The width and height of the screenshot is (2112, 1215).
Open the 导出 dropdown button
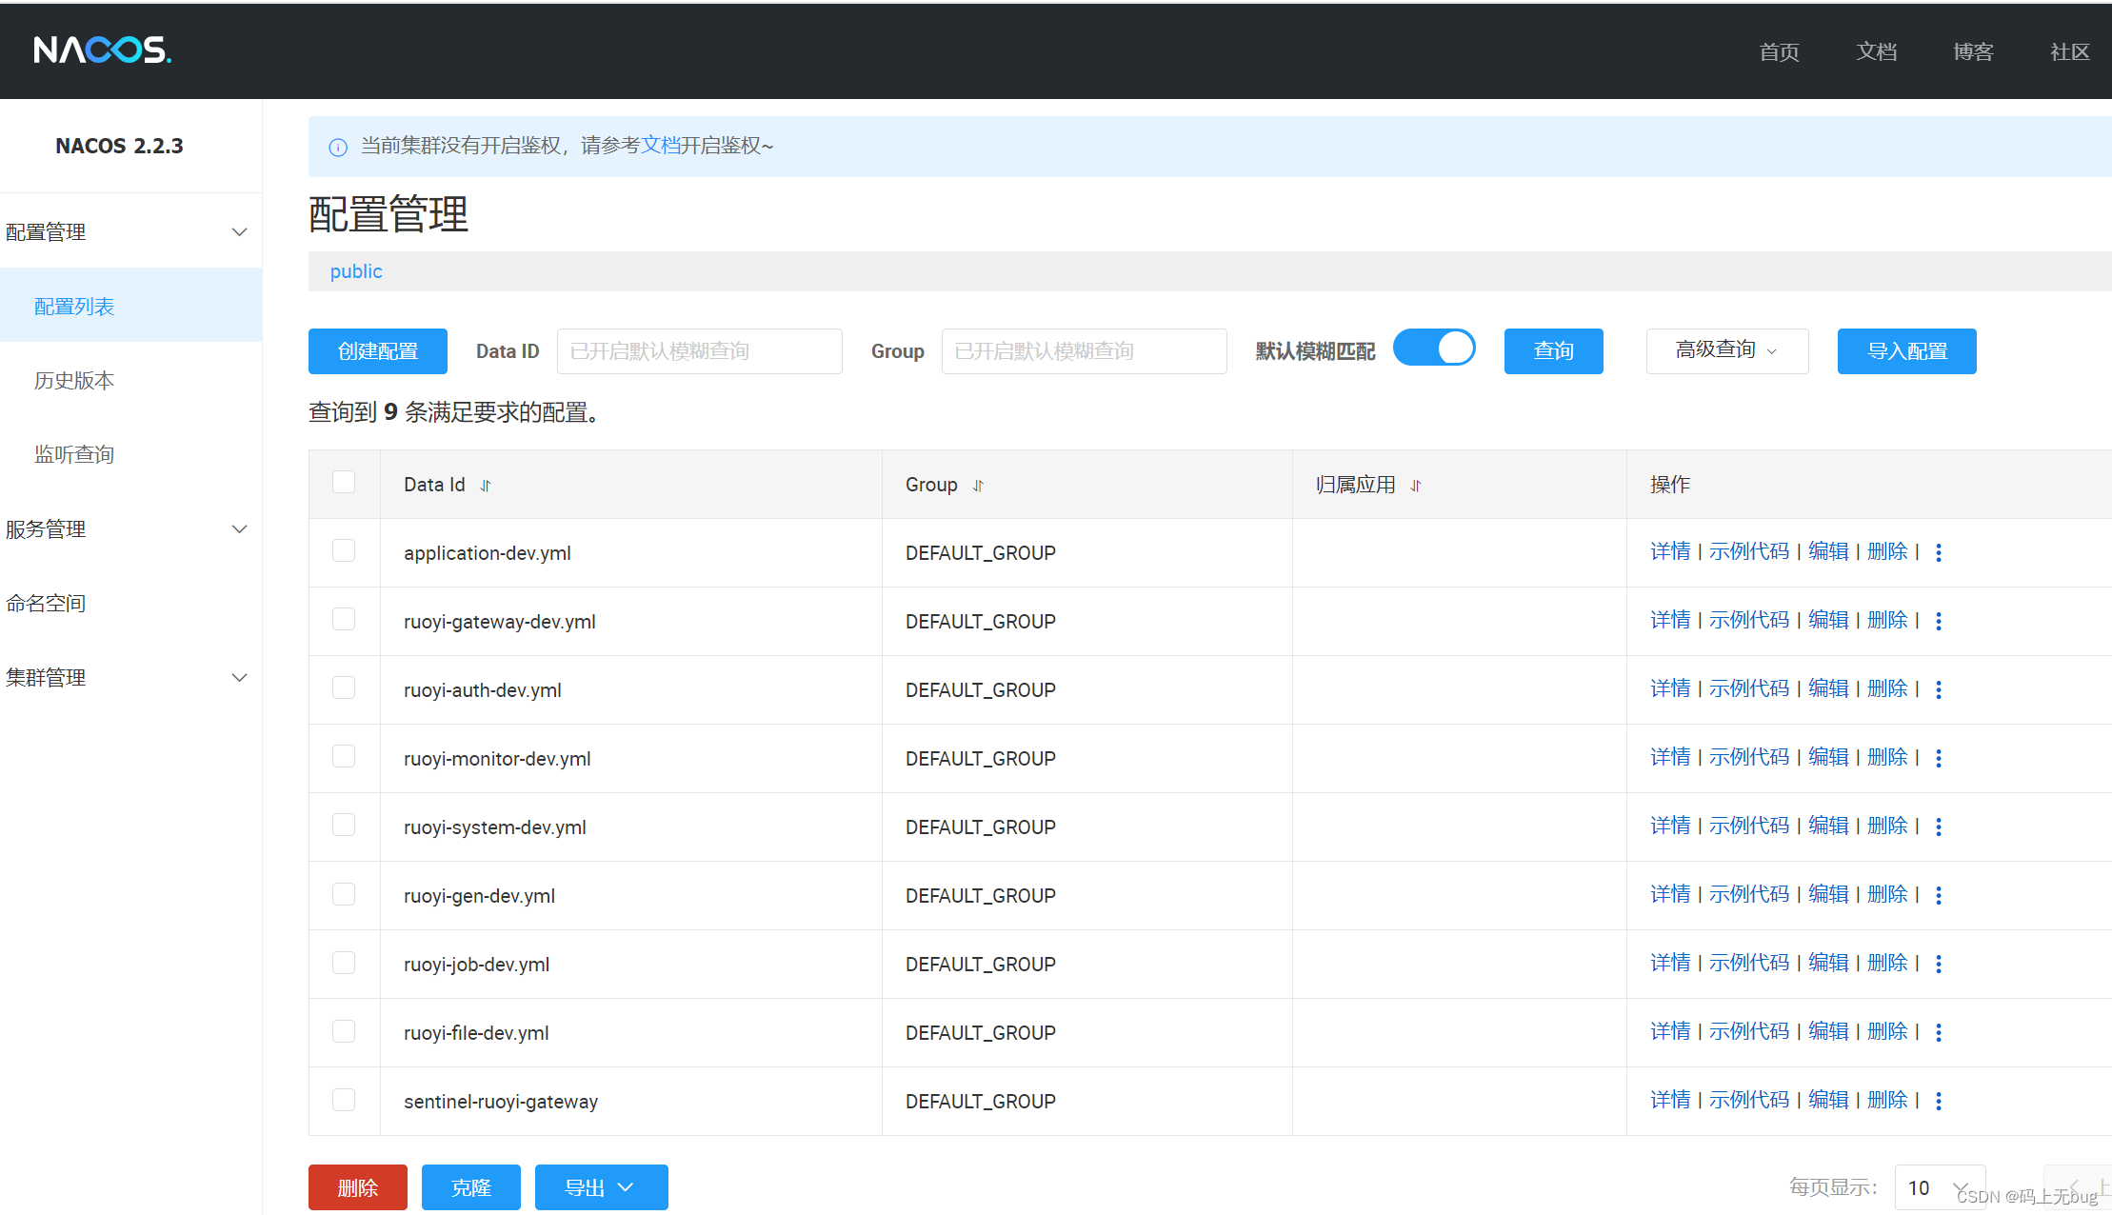pos(602,1187)
